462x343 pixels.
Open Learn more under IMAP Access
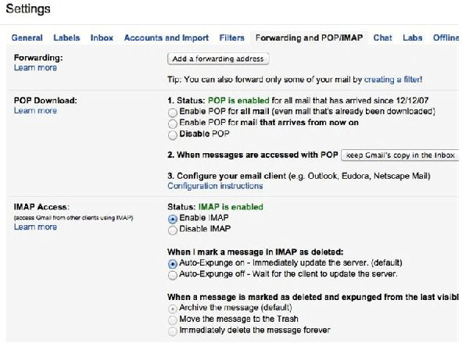pyautogui.click(x=35, y=227)
